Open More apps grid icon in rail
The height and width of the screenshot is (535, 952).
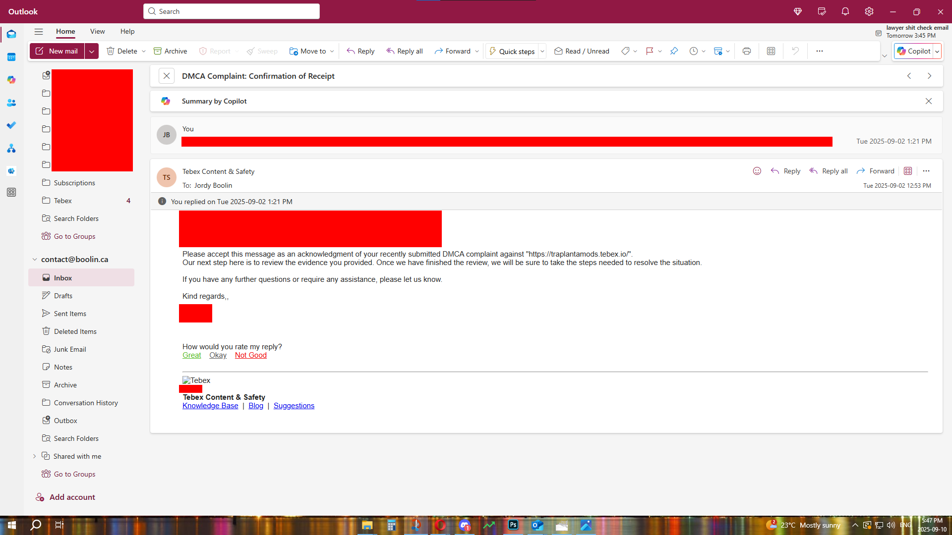tap(11, 192)
